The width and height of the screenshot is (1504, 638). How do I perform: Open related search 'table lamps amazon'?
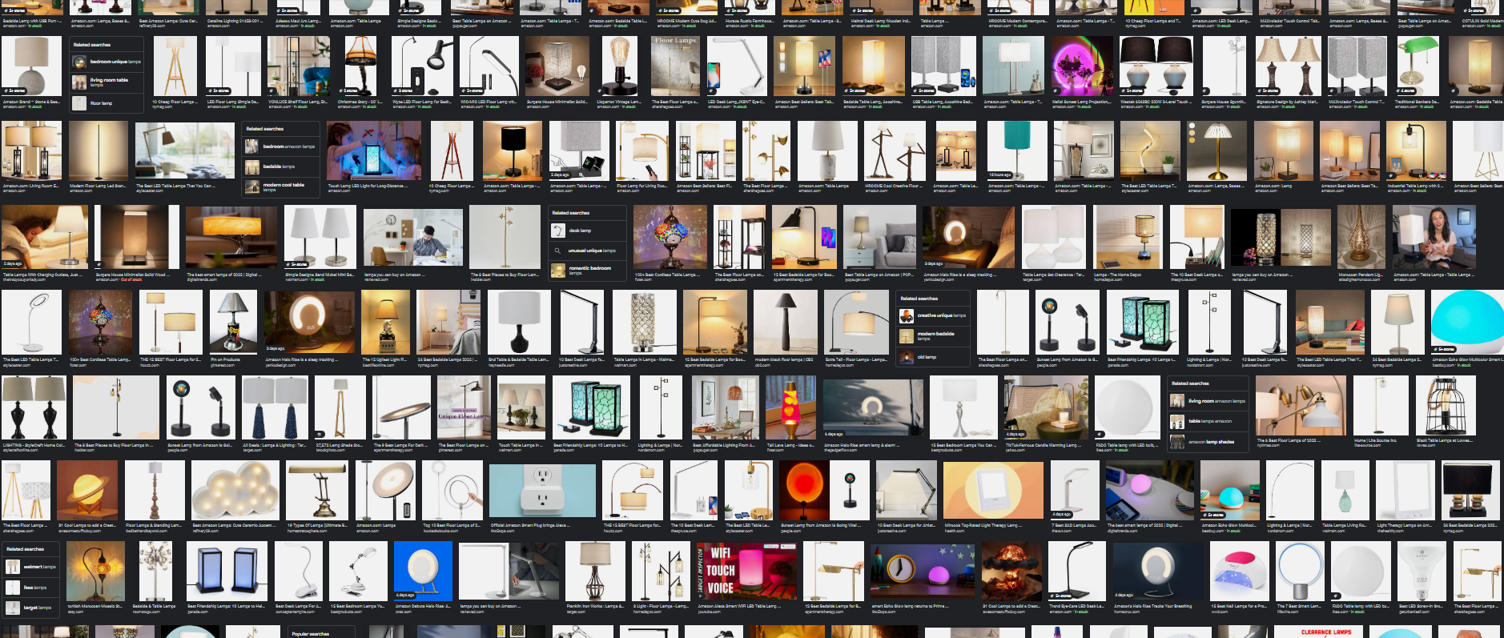tap(1208, 421)
